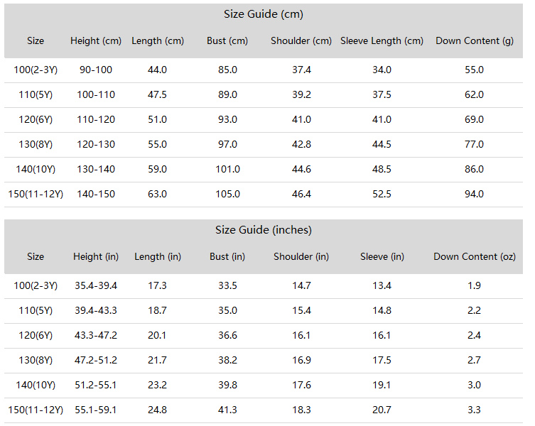Select the Shoulder (in) column header

301,256
